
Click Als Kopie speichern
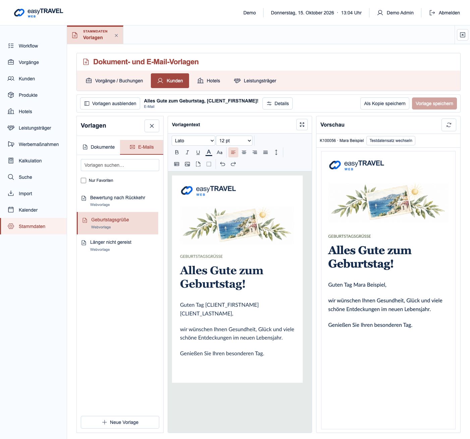click(x=385, y=103)
